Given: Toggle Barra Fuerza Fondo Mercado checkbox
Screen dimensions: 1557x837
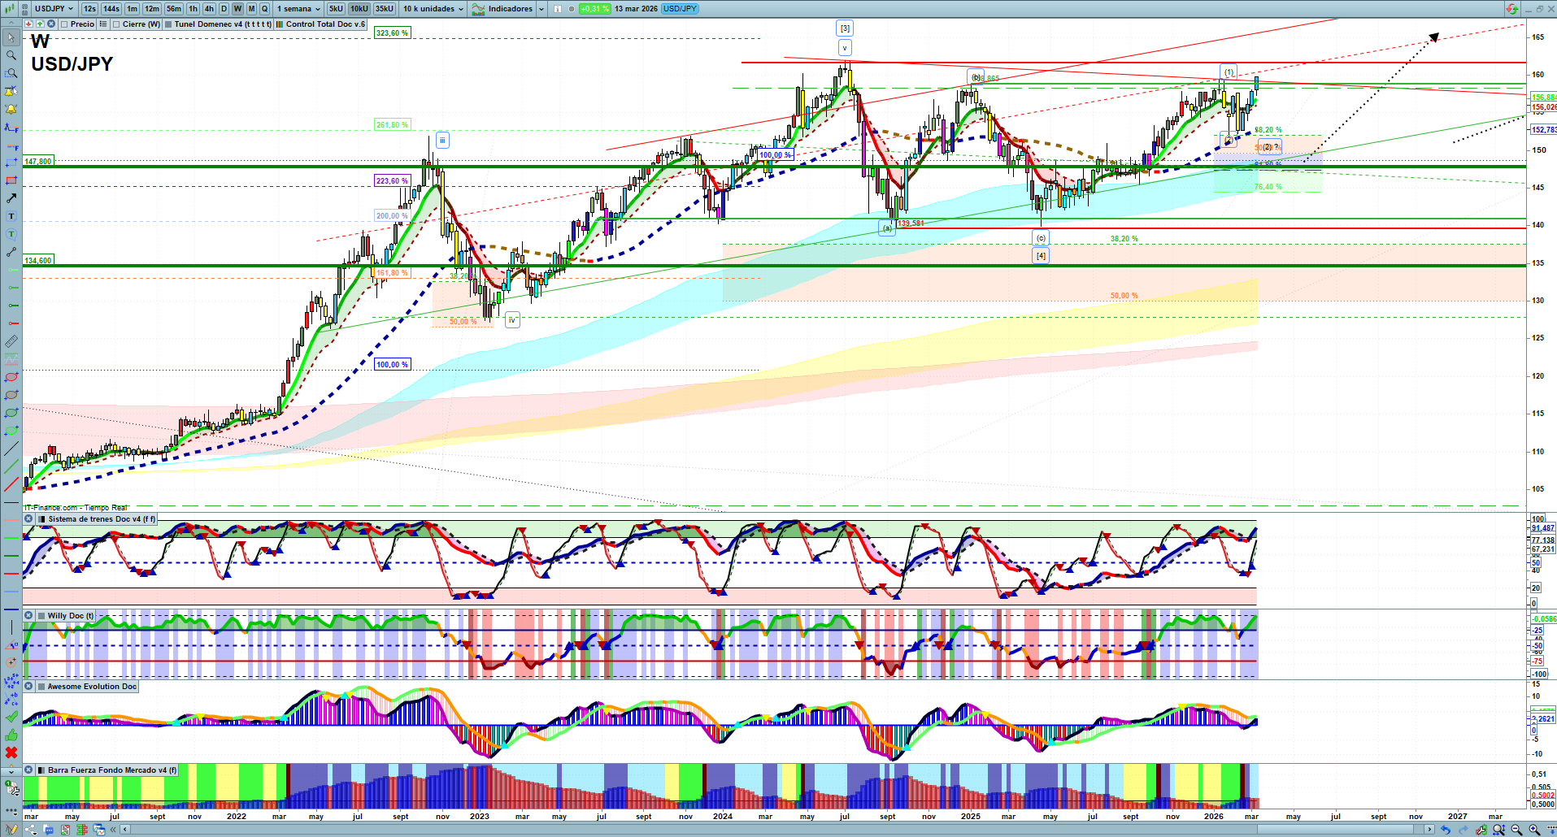Looking at the screenshot, I should (42, 770).
